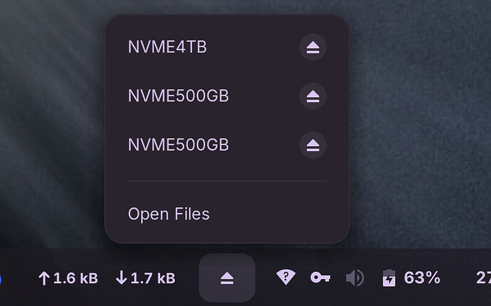Screen dimensions: 491x306
Task: Select the 63% battery percentage text
Action: click(x=422, y=278)
